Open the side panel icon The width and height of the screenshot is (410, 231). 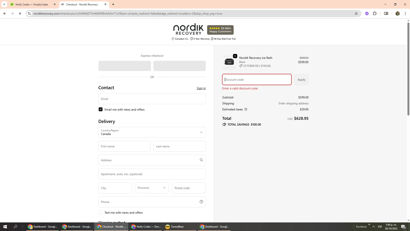click(x=386, y=13)
